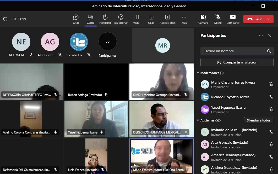Viewport: 278px width, 174px height.
Task: Open Participantes panel more options
Action: click(261, 35)
